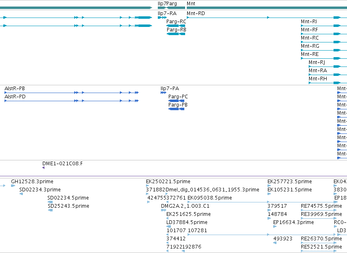Screen dimensions: 347x253
Task: Select the Mnt-RD transcript label
Action: (x=196, y=13)
